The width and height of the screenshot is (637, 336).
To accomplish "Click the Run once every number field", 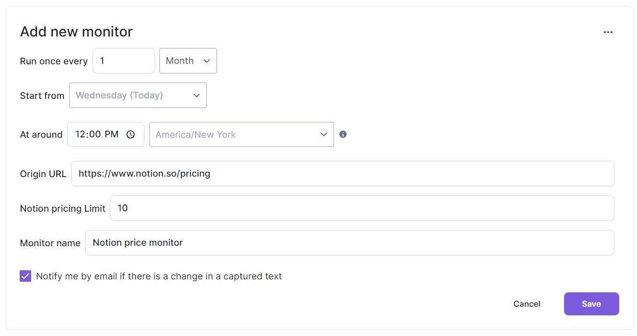I will [x=124, y=61].
